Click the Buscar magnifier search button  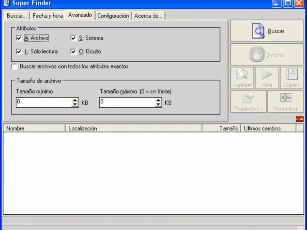(x=267, y=31)
